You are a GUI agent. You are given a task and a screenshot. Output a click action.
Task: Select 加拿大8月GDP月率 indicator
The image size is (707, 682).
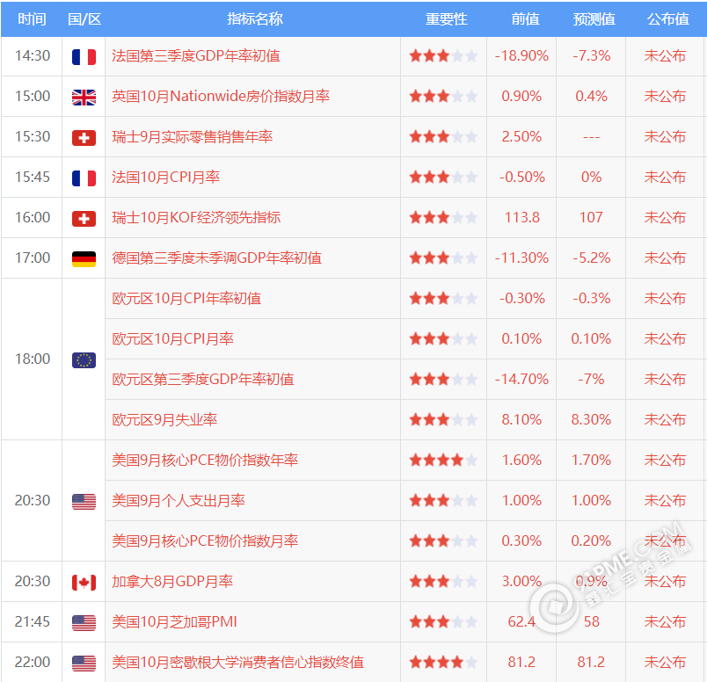tap(172, 582)
